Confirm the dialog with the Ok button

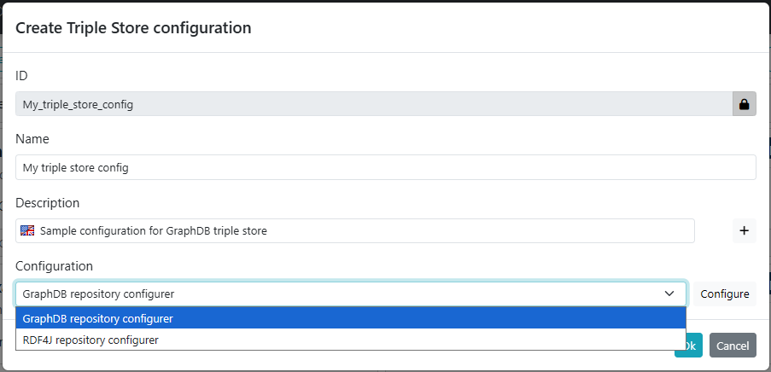[x=690, y=346]
